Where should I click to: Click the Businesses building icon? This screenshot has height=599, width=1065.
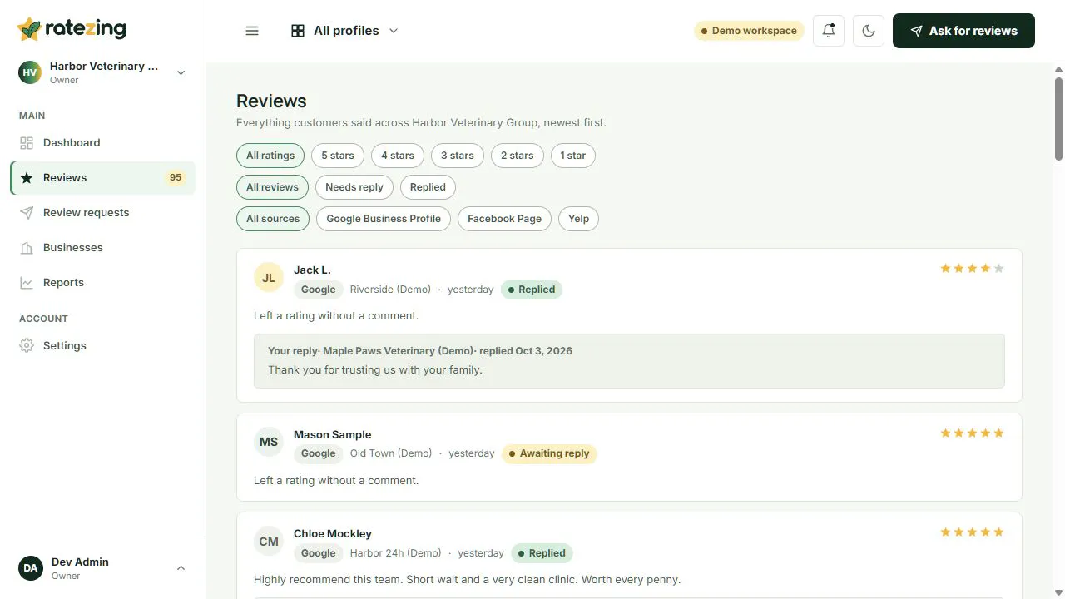pyautogui.click(x=27, y=248)
